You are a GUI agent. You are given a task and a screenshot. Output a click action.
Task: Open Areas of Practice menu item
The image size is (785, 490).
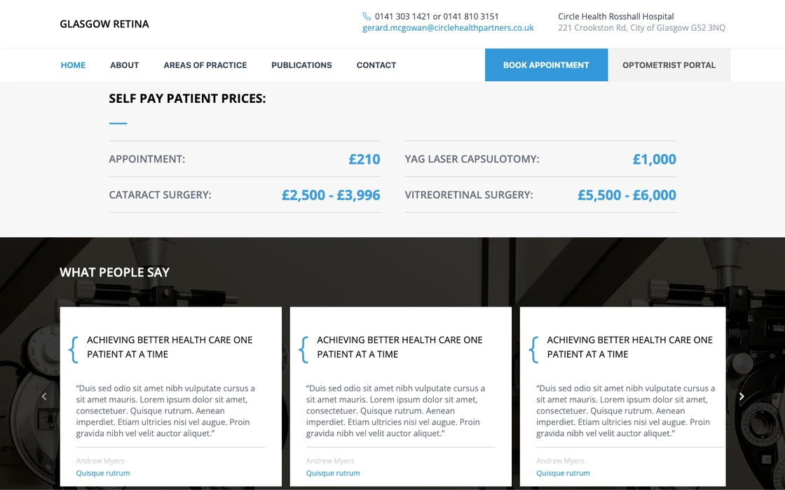(x=205, y=65)
